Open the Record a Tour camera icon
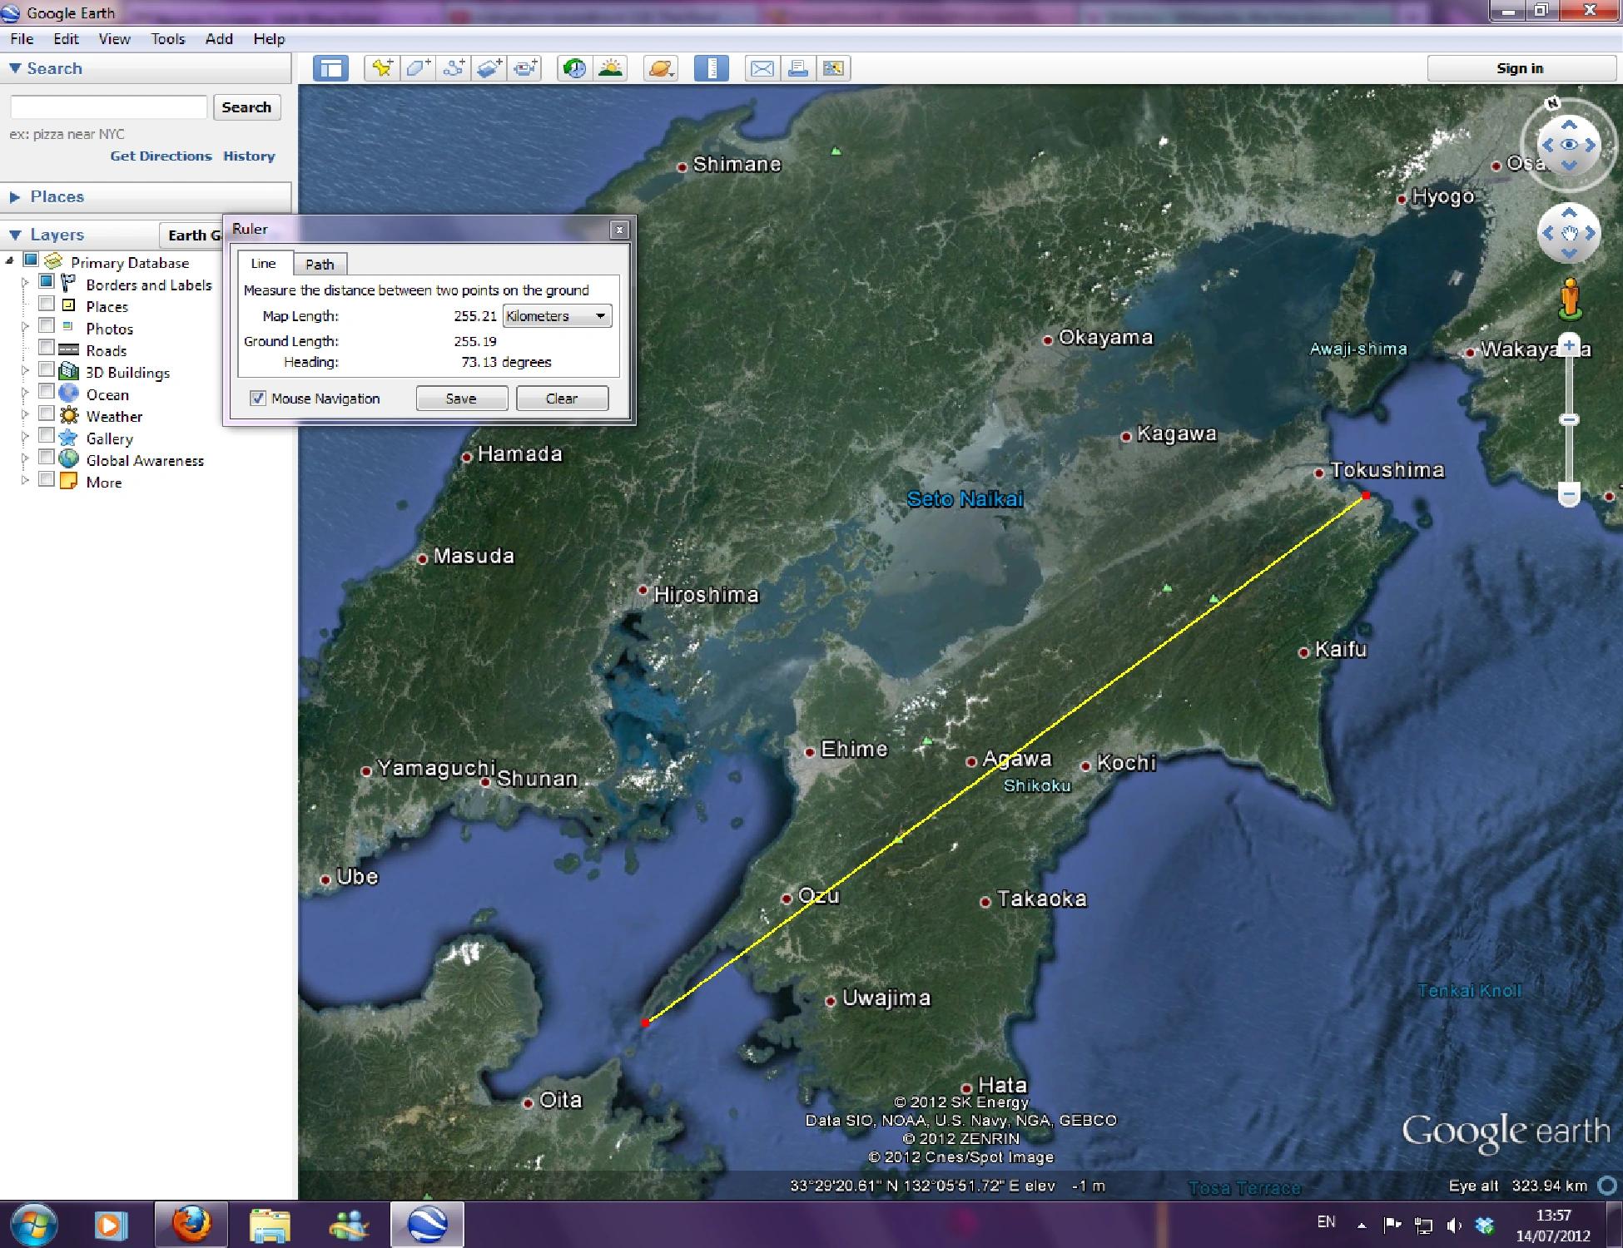1623x1248 pixels. 525,68
